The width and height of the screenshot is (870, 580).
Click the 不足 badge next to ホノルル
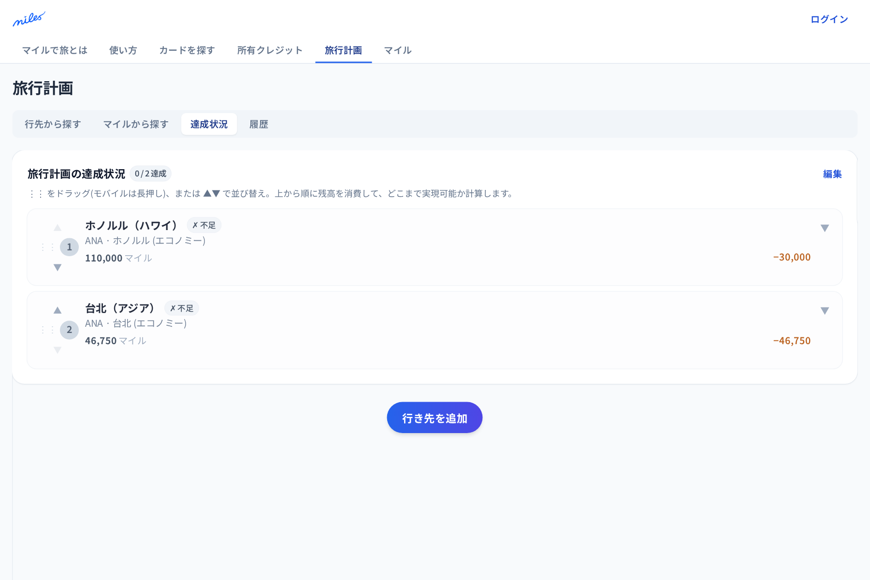click(x=204, y=225)
